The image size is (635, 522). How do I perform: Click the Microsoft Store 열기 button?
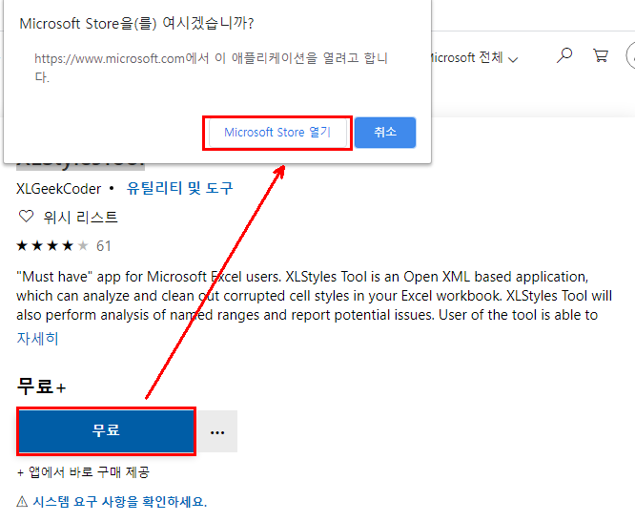pyautogui.click(x=277, y=133)
